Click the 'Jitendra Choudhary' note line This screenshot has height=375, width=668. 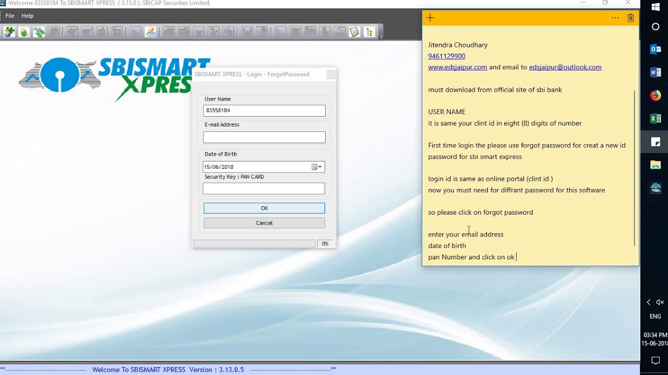pos(458,45)
